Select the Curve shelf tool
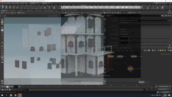Viewport: 172px width, 97px height. (x=32, y=8)
